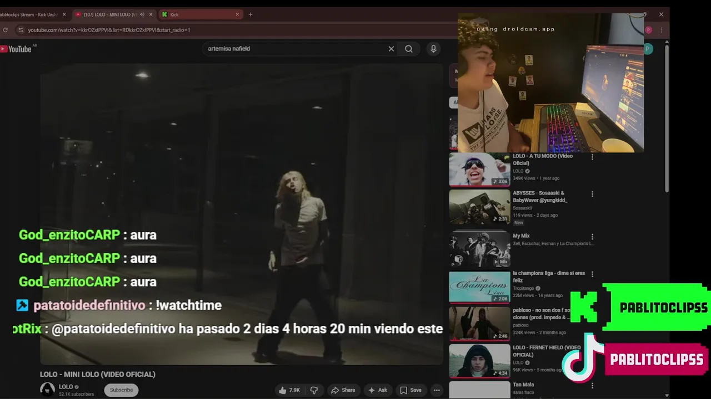
Task: Open the My Mix playlist thumbnail
Action: point(479,249)
